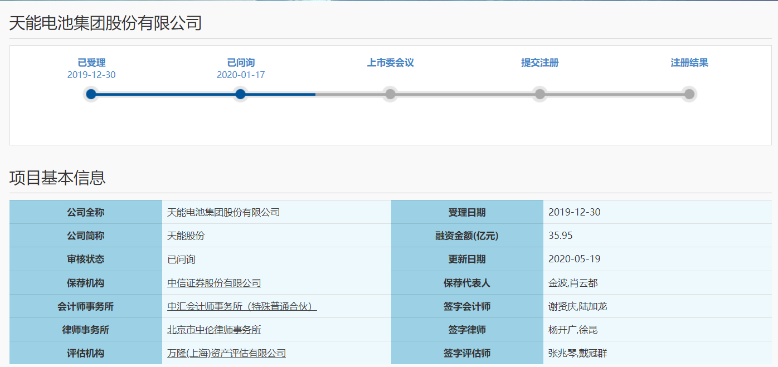Click the 2019-12-30 value in 受理日期 row
This screenshot has height=367, width=778.
[575, 212]
